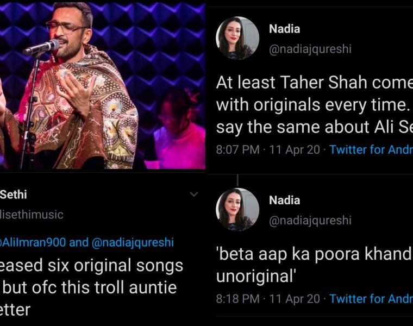Open @nadiajqureshi handle under the top tweet's name
The image size is (413, 326).
(310, 49)
